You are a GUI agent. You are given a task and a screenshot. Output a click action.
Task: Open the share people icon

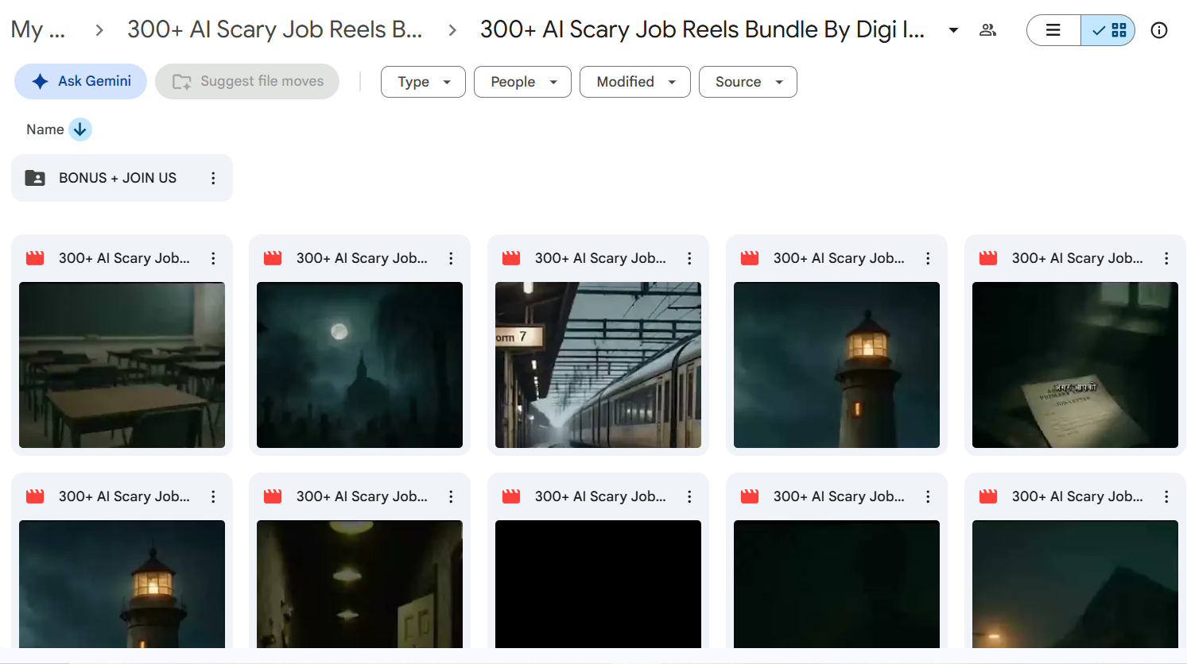point(987,30)
